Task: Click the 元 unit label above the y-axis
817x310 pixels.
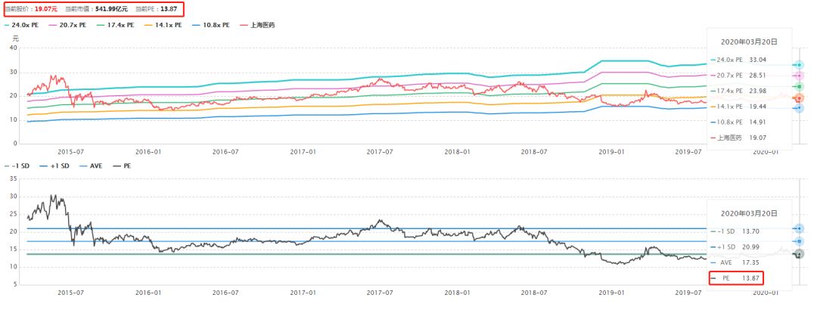Action: (x=15, y=39)
